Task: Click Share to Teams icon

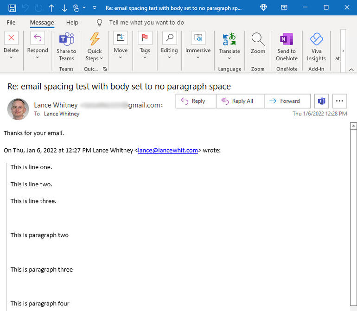Action: click(x=66, y=39)
